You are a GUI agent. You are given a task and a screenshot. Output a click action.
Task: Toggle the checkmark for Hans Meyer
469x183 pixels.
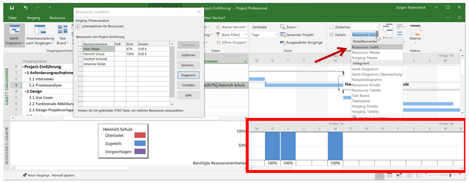(80, 49)
